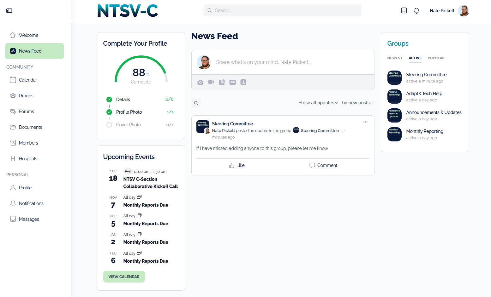491x297 pixels.
Task: Select the Newest groups tab
Action: tap(395, 58)
